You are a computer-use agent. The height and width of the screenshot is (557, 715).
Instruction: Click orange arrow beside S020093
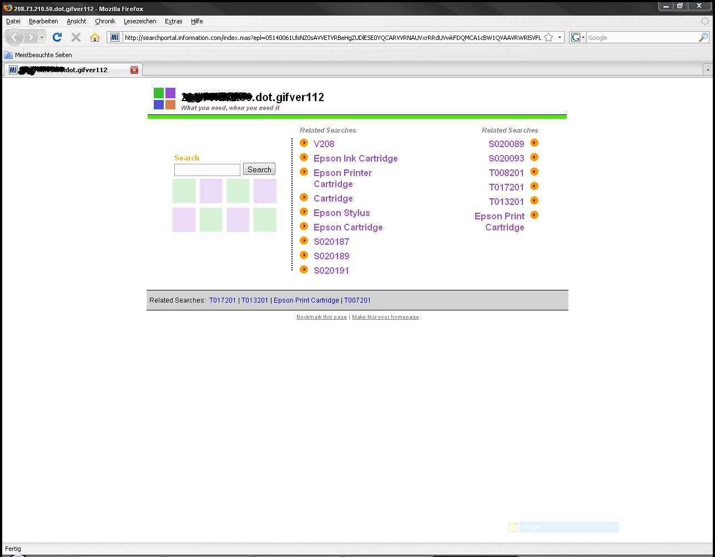tap(534, 157)
